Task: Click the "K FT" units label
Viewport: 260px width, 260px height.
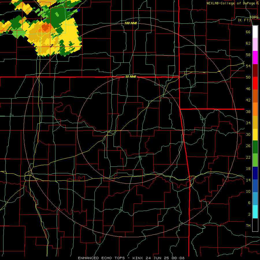Action: [x=245, y=20]
